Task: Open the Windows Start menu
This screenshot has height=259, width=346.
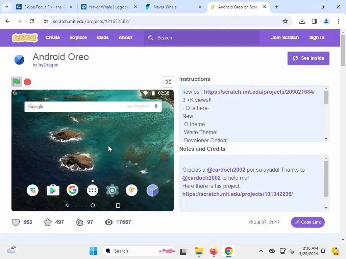Action: click(93, 251)
